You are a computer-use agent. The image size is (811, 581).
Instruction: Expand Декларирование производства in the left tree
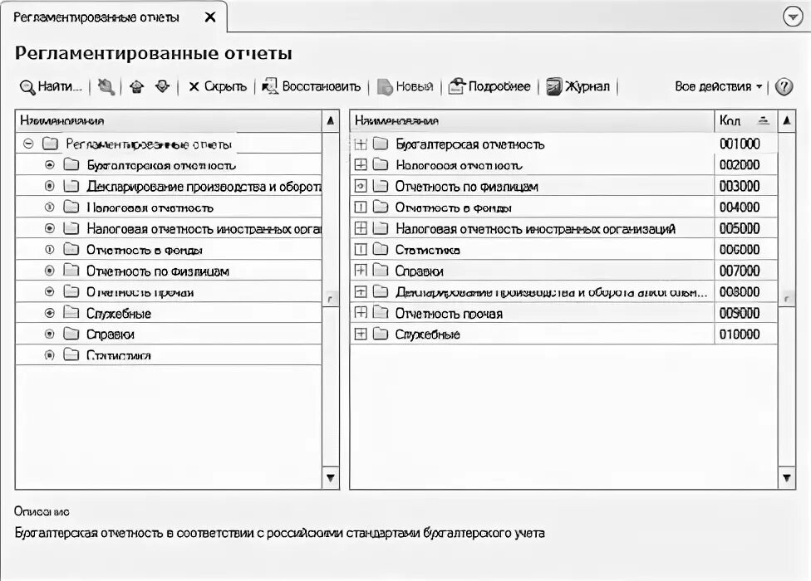click(49, 186)
